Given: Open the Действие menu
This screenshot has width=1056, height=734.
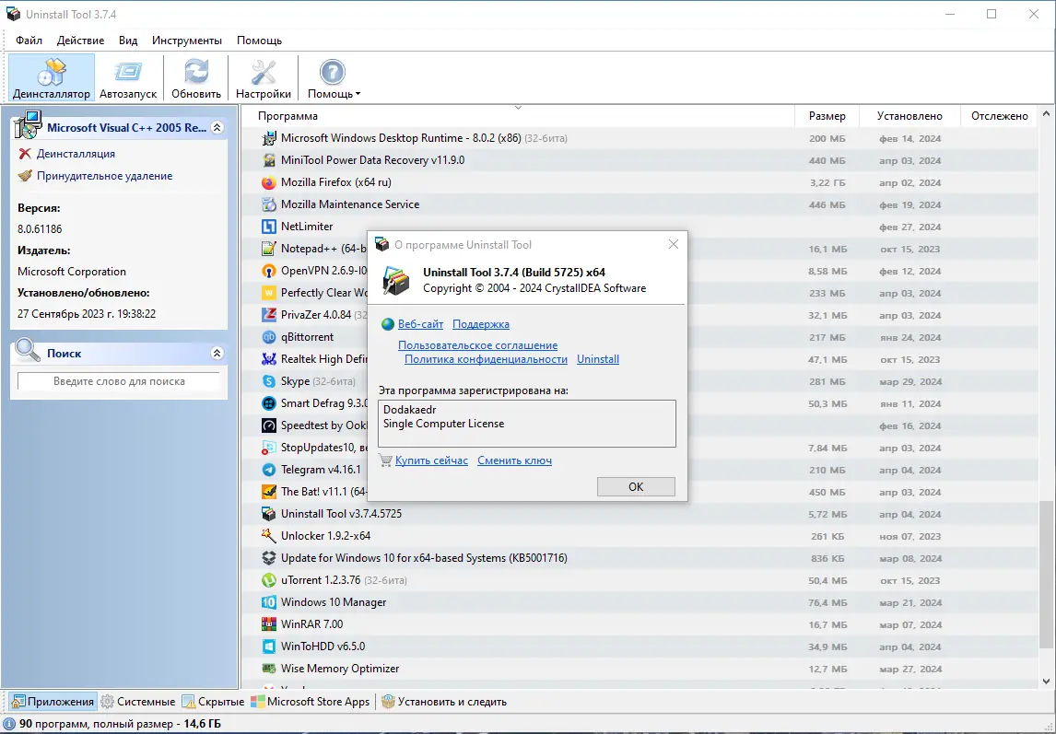Looking at the screenshot, I should tap(81, 41).
